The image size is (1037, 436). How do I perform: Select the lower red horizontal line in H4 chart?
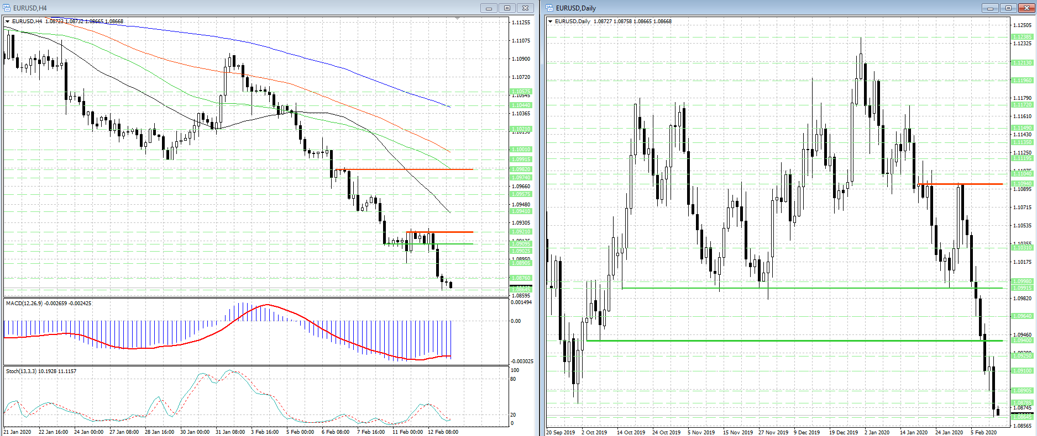pyautogui.click(x=439, y=232)
